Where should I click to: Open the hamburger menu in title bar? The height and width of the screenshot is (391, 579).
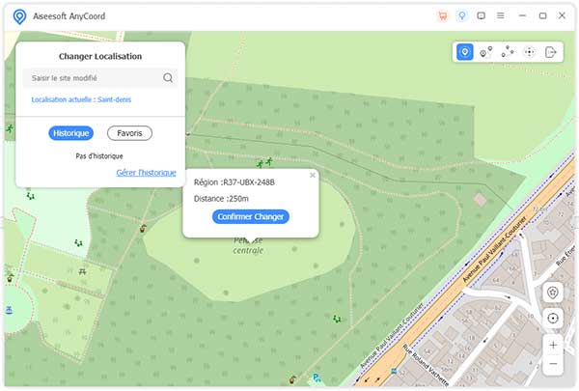click(500, 15)
